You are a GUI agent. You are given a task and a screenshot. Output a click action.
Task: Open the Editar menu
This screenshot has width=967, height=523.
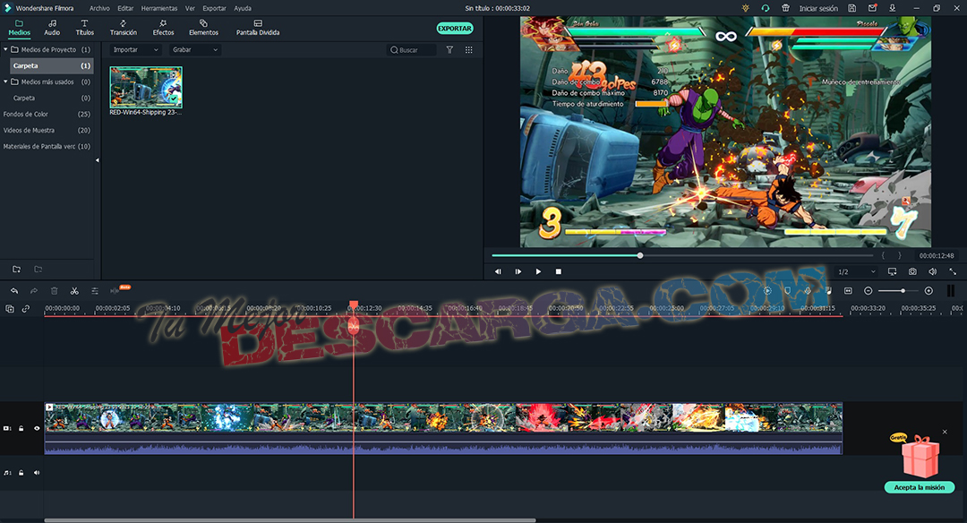[125, 9]
